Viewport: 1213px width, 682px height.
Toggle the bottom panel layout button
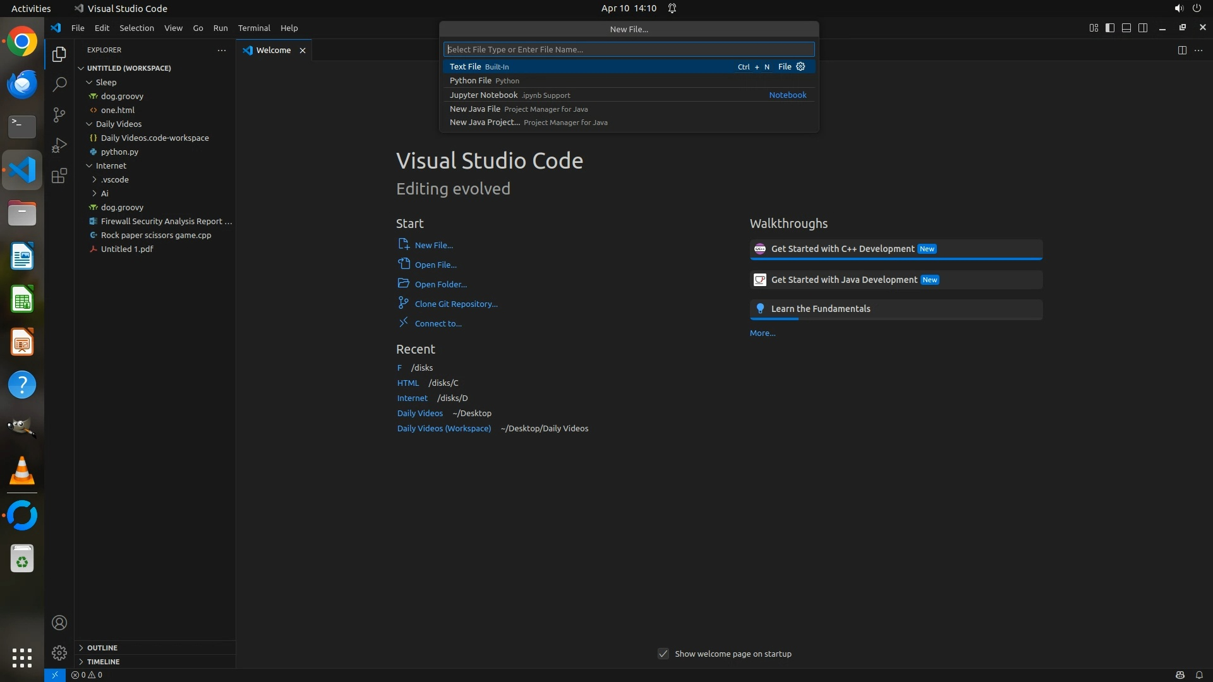tap(1126, 28)
